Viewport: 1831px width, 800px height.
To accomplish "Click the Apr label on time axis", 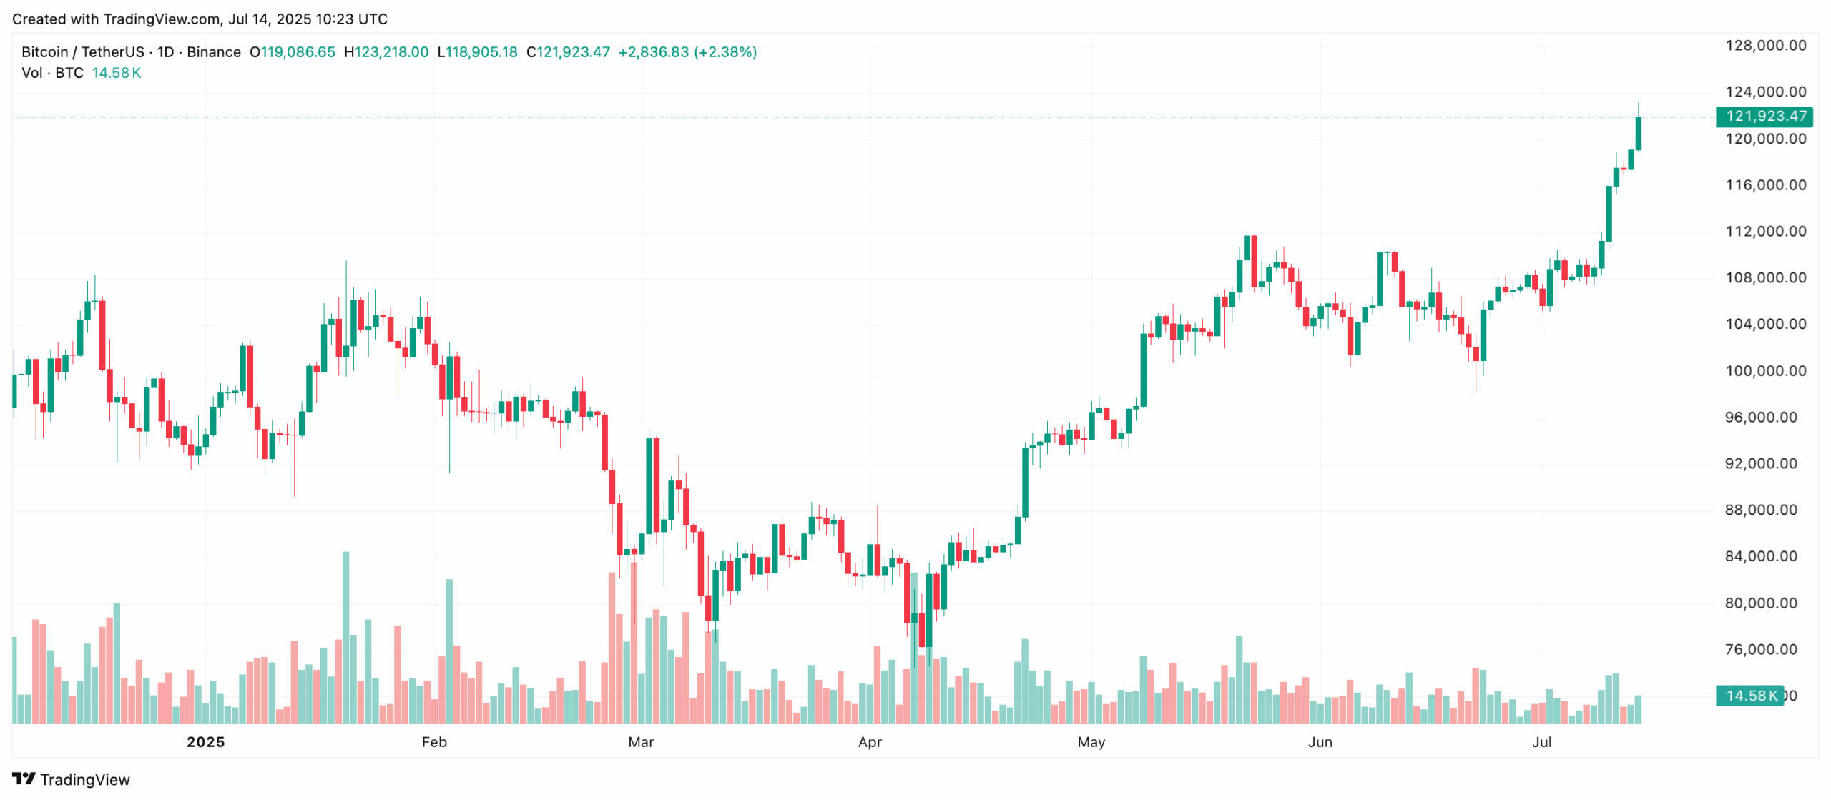I will pyautogui.click(x=870, y=742).
